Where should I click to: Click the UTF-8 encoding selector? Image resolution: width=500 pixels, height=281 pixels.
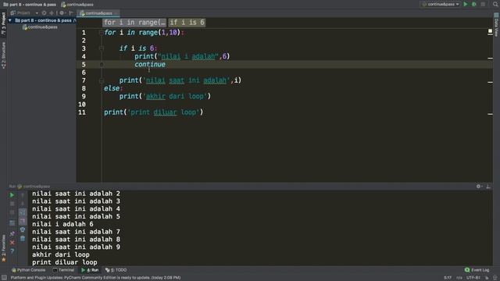pos(473,278)
